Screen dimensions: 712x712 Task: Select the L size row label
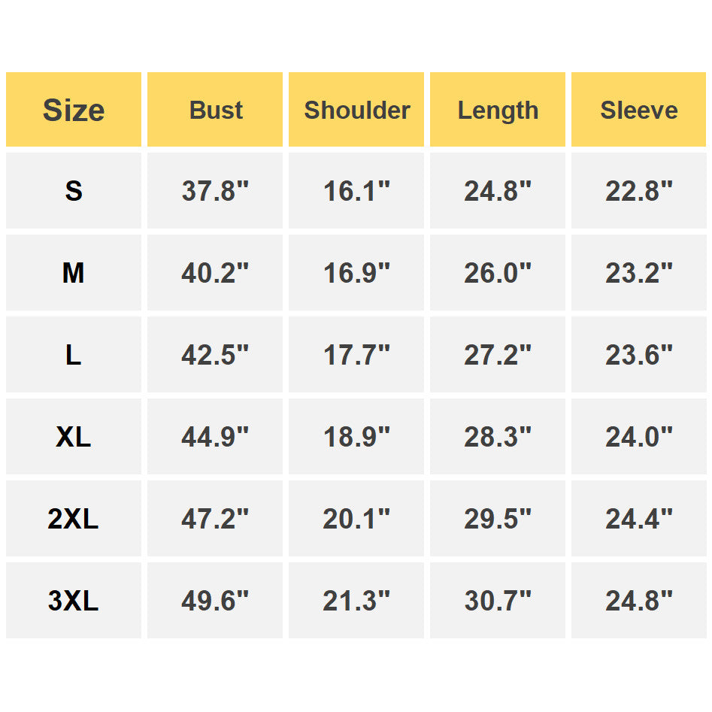tap(74, 355)
